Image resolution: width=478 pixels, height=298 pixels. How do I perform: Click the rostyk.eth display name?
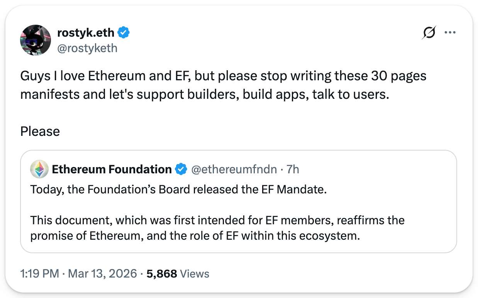click(86, 33)
